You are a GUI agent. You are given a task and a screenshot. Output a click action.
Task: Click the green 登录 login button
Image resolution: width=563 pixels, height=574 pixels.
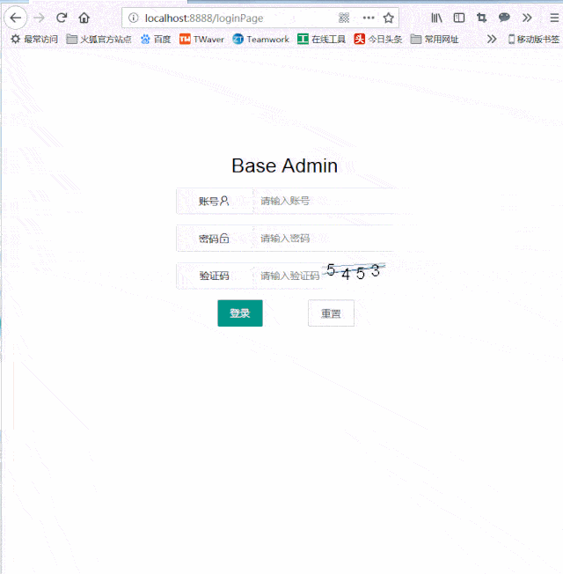240,313
